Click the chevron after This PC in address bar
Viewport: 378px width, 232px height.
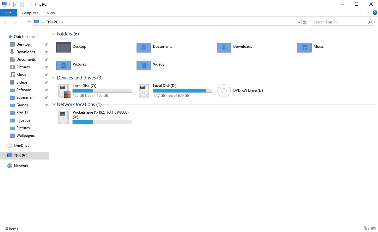[x=62, y=22]
